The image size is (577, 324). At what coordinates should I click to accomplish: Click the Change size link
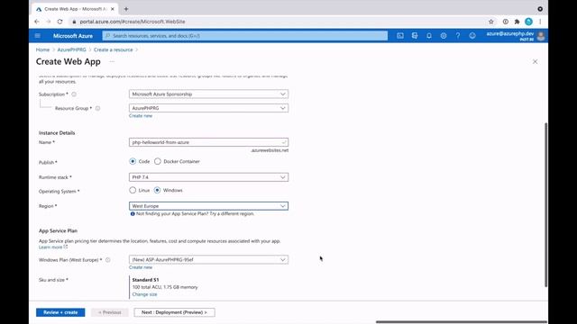click(x=144, y=294)
